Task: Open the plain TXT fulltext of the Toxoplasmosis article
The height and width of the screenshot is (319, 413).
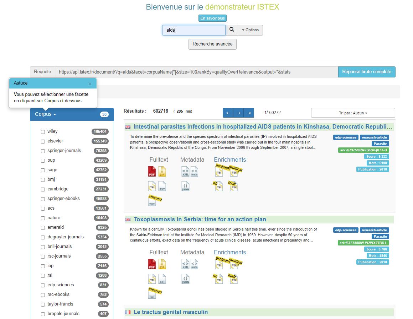Action: tap(162, 279)
